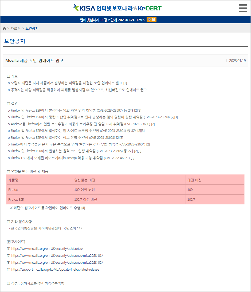Open the Mozilla security advisories link [1]

click(x=47, y=248)
